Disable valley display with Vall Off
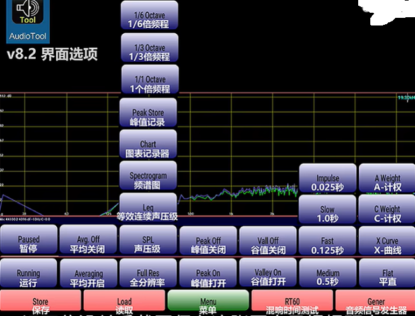Viewport: 415px width, 316px height. pos(267,241)
